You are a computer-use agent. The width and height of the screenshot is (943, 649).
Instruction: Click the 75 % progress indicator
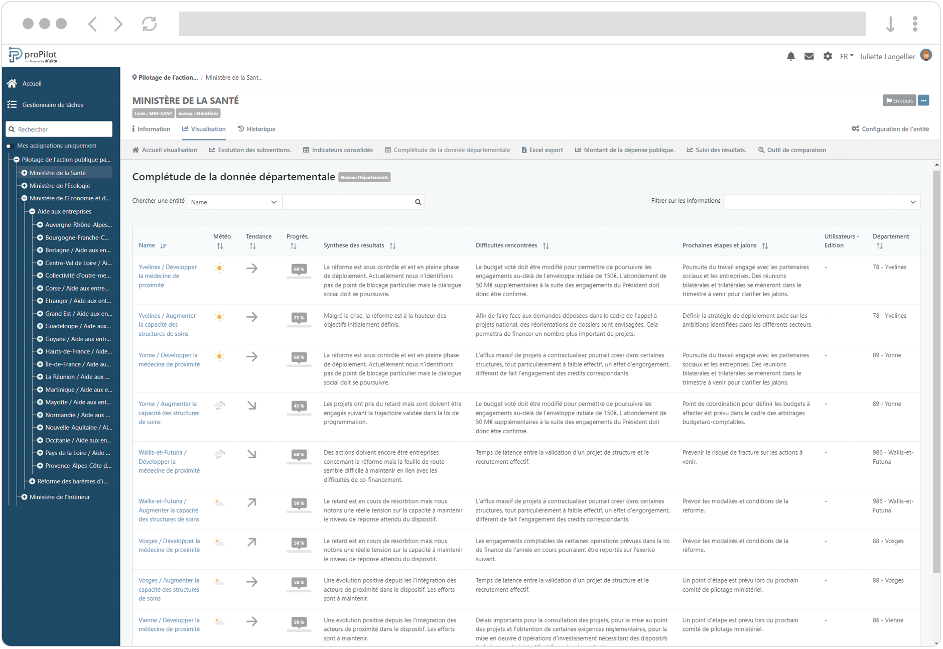point(298,317)
